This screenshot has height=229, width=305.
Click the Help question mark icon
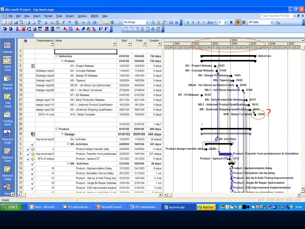click(176, 22)
